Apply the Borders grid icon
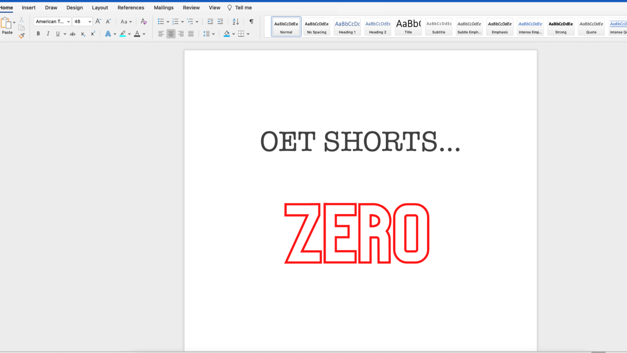627x353 pixels. [241, 33]
